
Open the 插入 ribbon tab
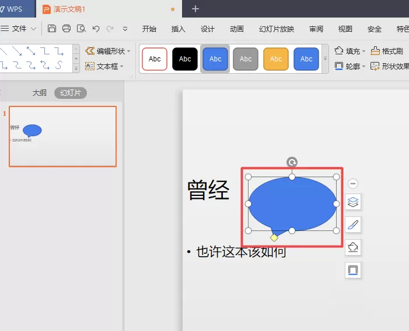coord(179,29)
